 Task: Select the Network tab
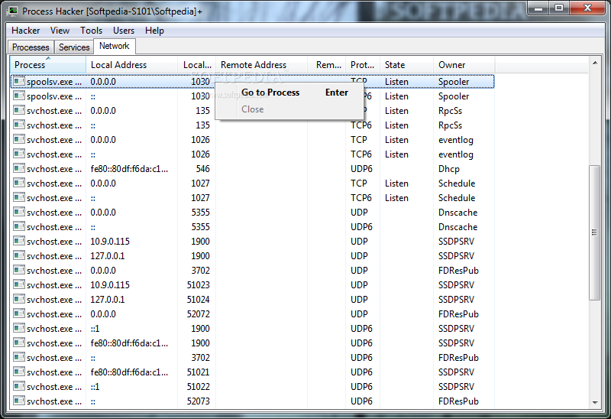(114, 46)
